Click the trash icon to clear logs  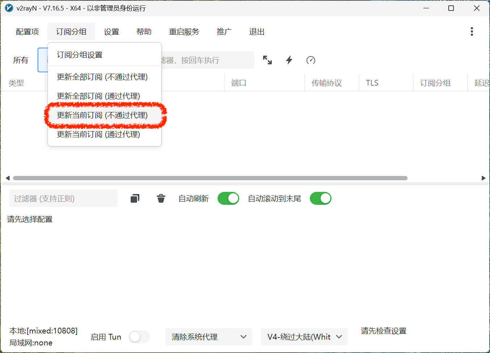tap(161, 198)
